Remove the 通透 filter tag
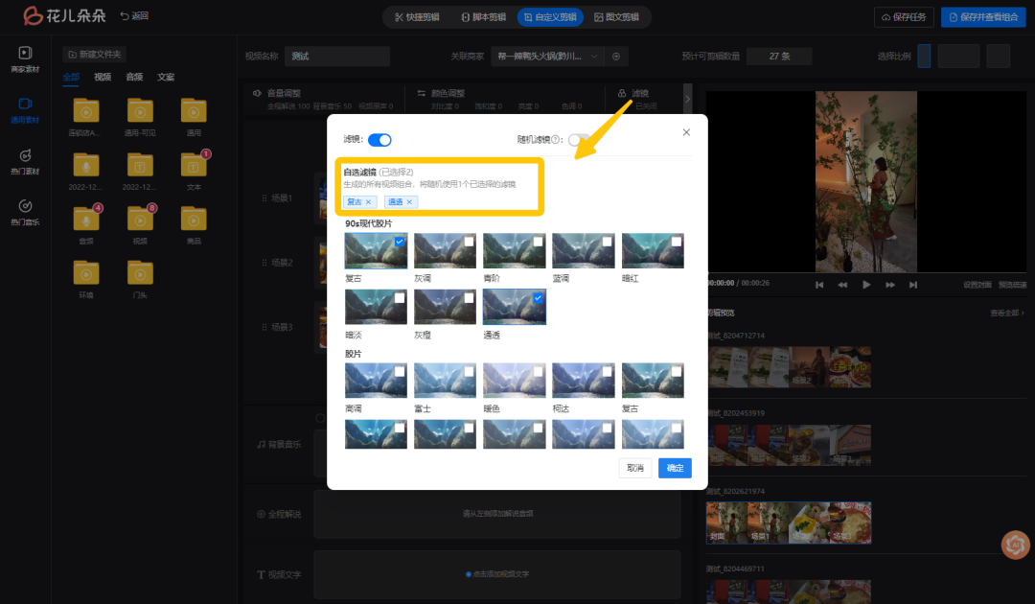 pos(409,202)
